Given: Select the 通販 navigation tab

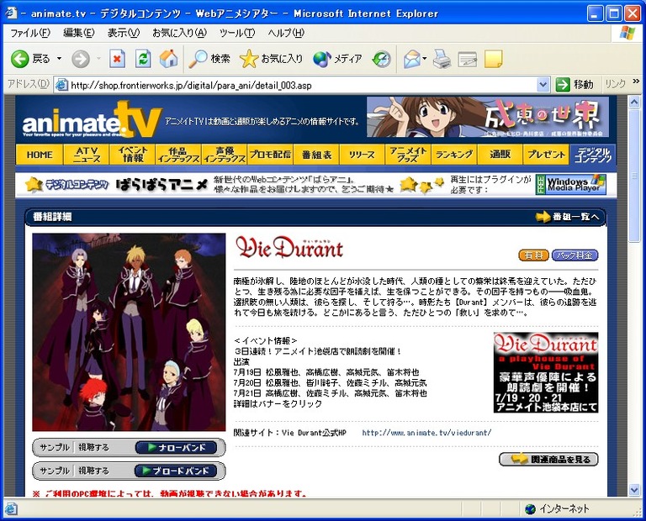Looking at the screenshot, I should coord(500,155).
